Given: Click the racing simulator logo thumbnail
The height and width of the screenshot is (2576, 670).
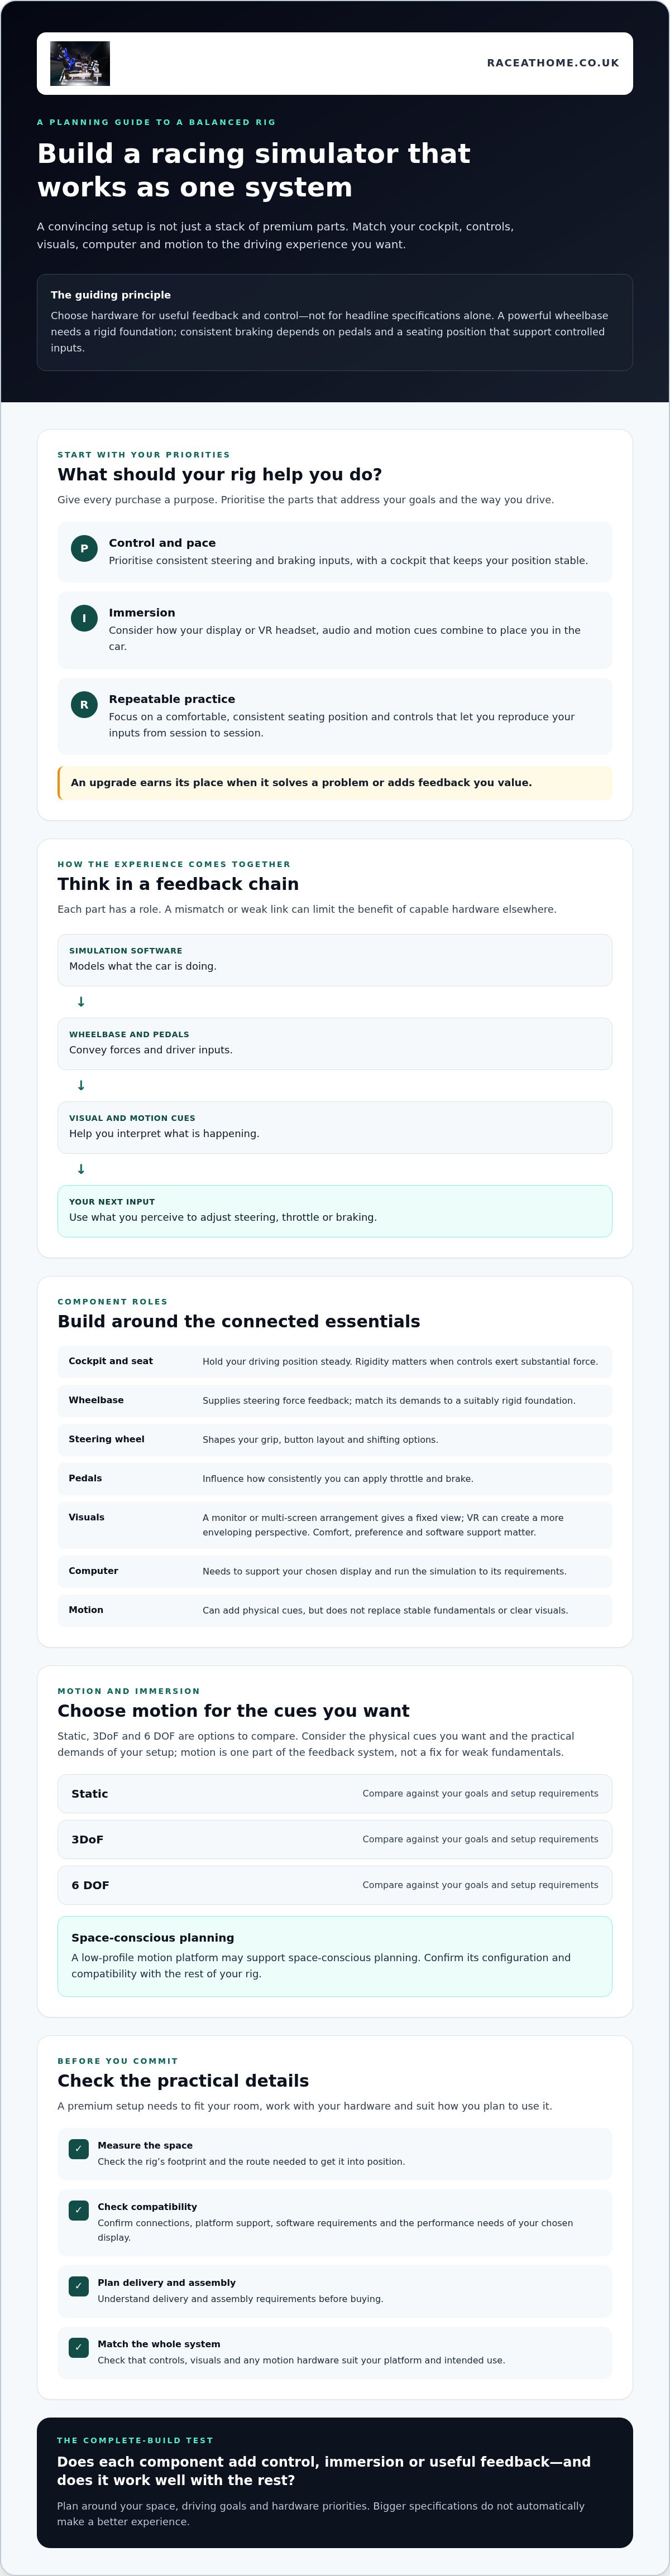Looking at the screenshot, I should (x=80, y=63).
